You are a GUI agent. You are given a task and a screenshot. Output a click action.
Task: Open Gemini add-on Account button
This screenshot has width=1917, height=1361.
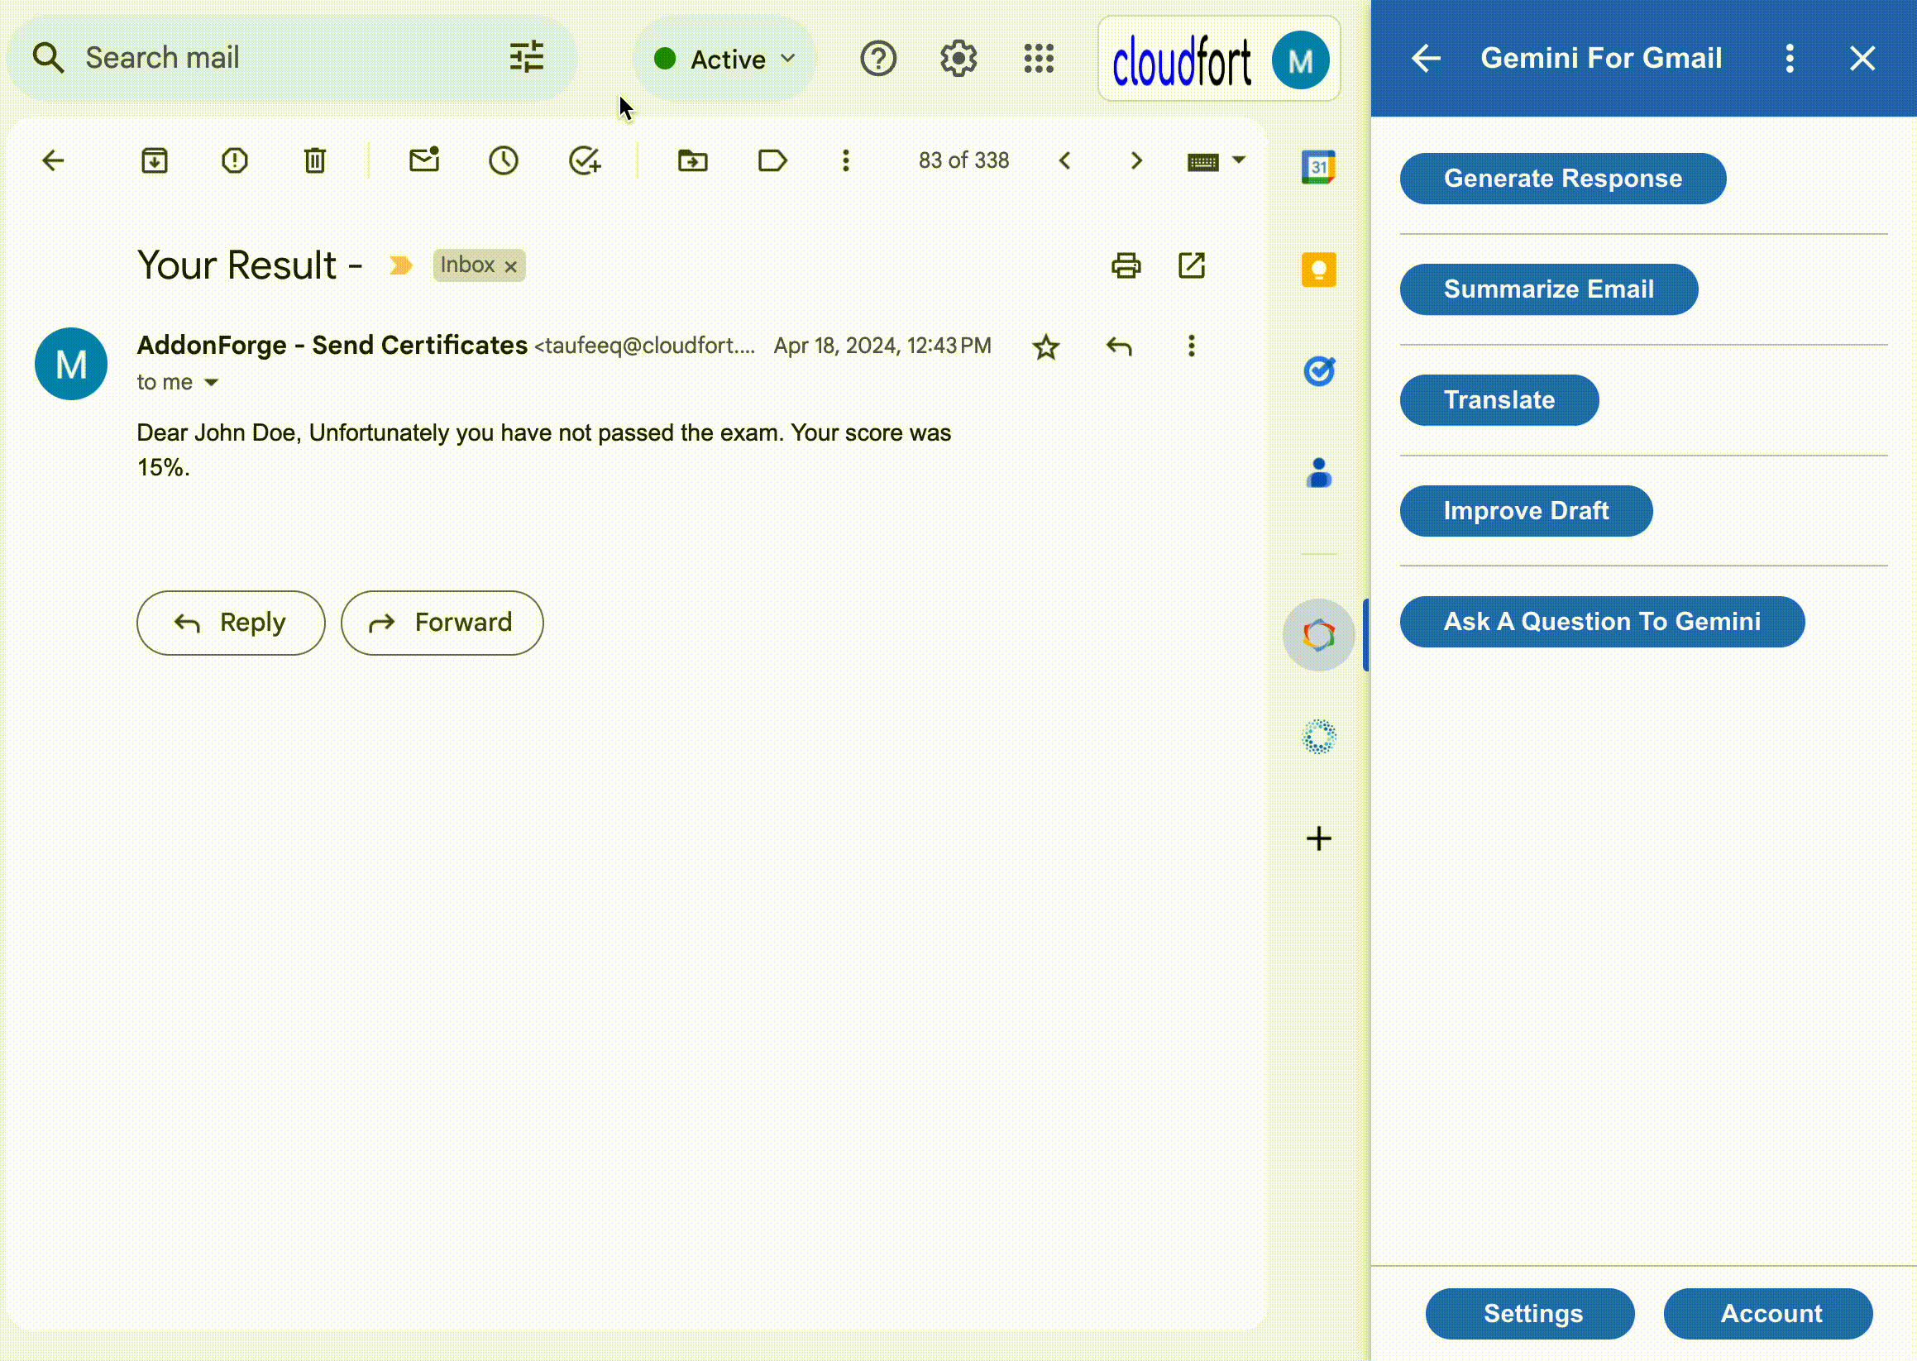(x=1768, y=1313)
